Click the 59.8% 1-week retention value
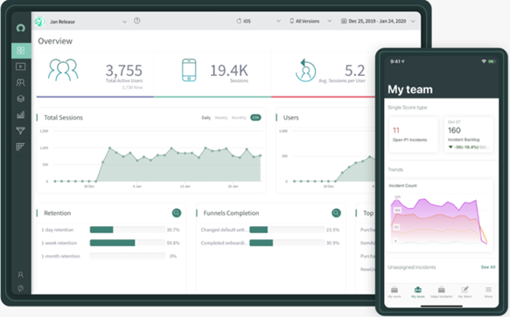 click(173, 243)
